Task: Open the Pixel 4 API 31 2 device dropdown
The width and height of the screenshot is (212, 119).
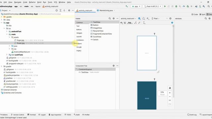Action: click(152, 6)
